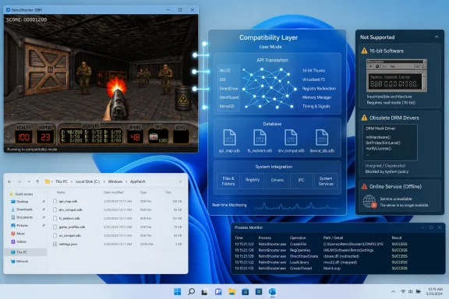This screenshot has height=299, width=449.
Task: Expand the recent locations arrow in Explorer
Action: tap(29, 181)
